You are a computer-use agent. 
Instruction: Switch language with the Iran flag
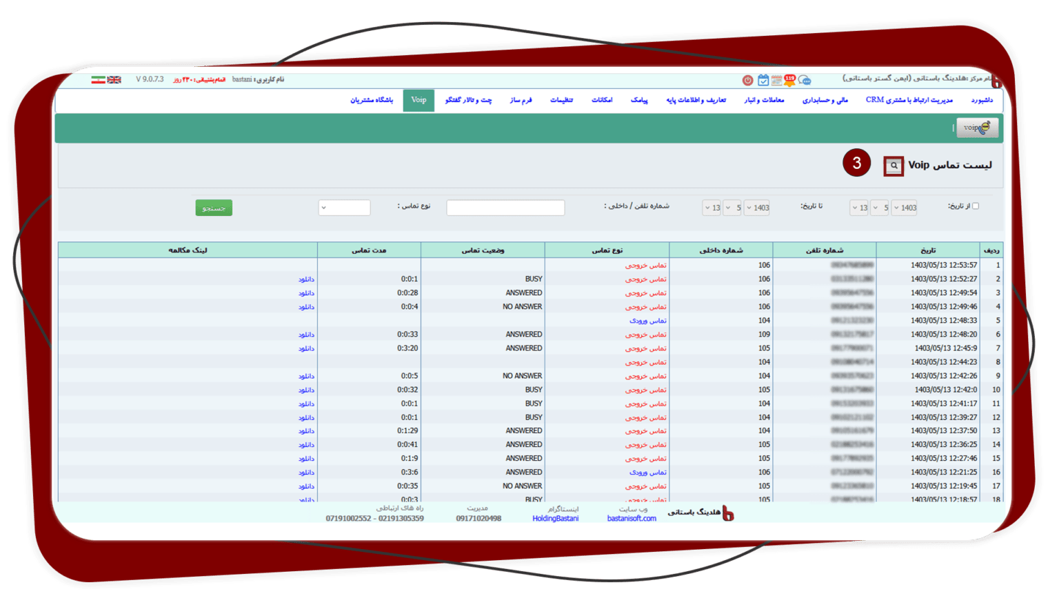pos(99,80)
